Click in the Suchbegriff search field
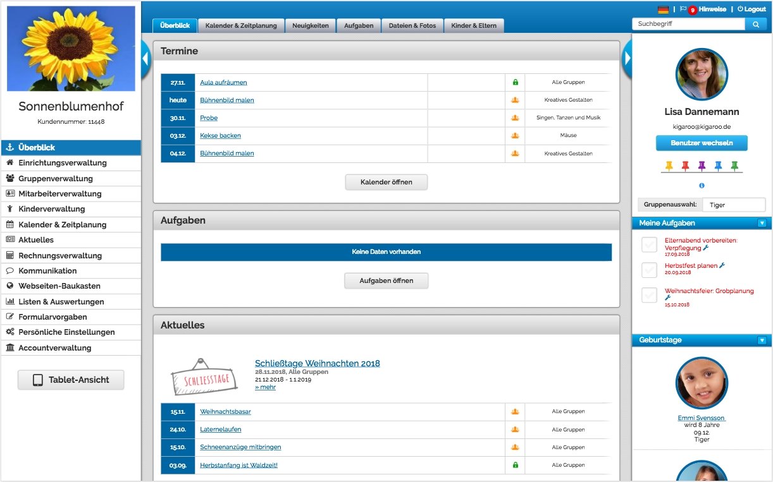 click(689, 24)
